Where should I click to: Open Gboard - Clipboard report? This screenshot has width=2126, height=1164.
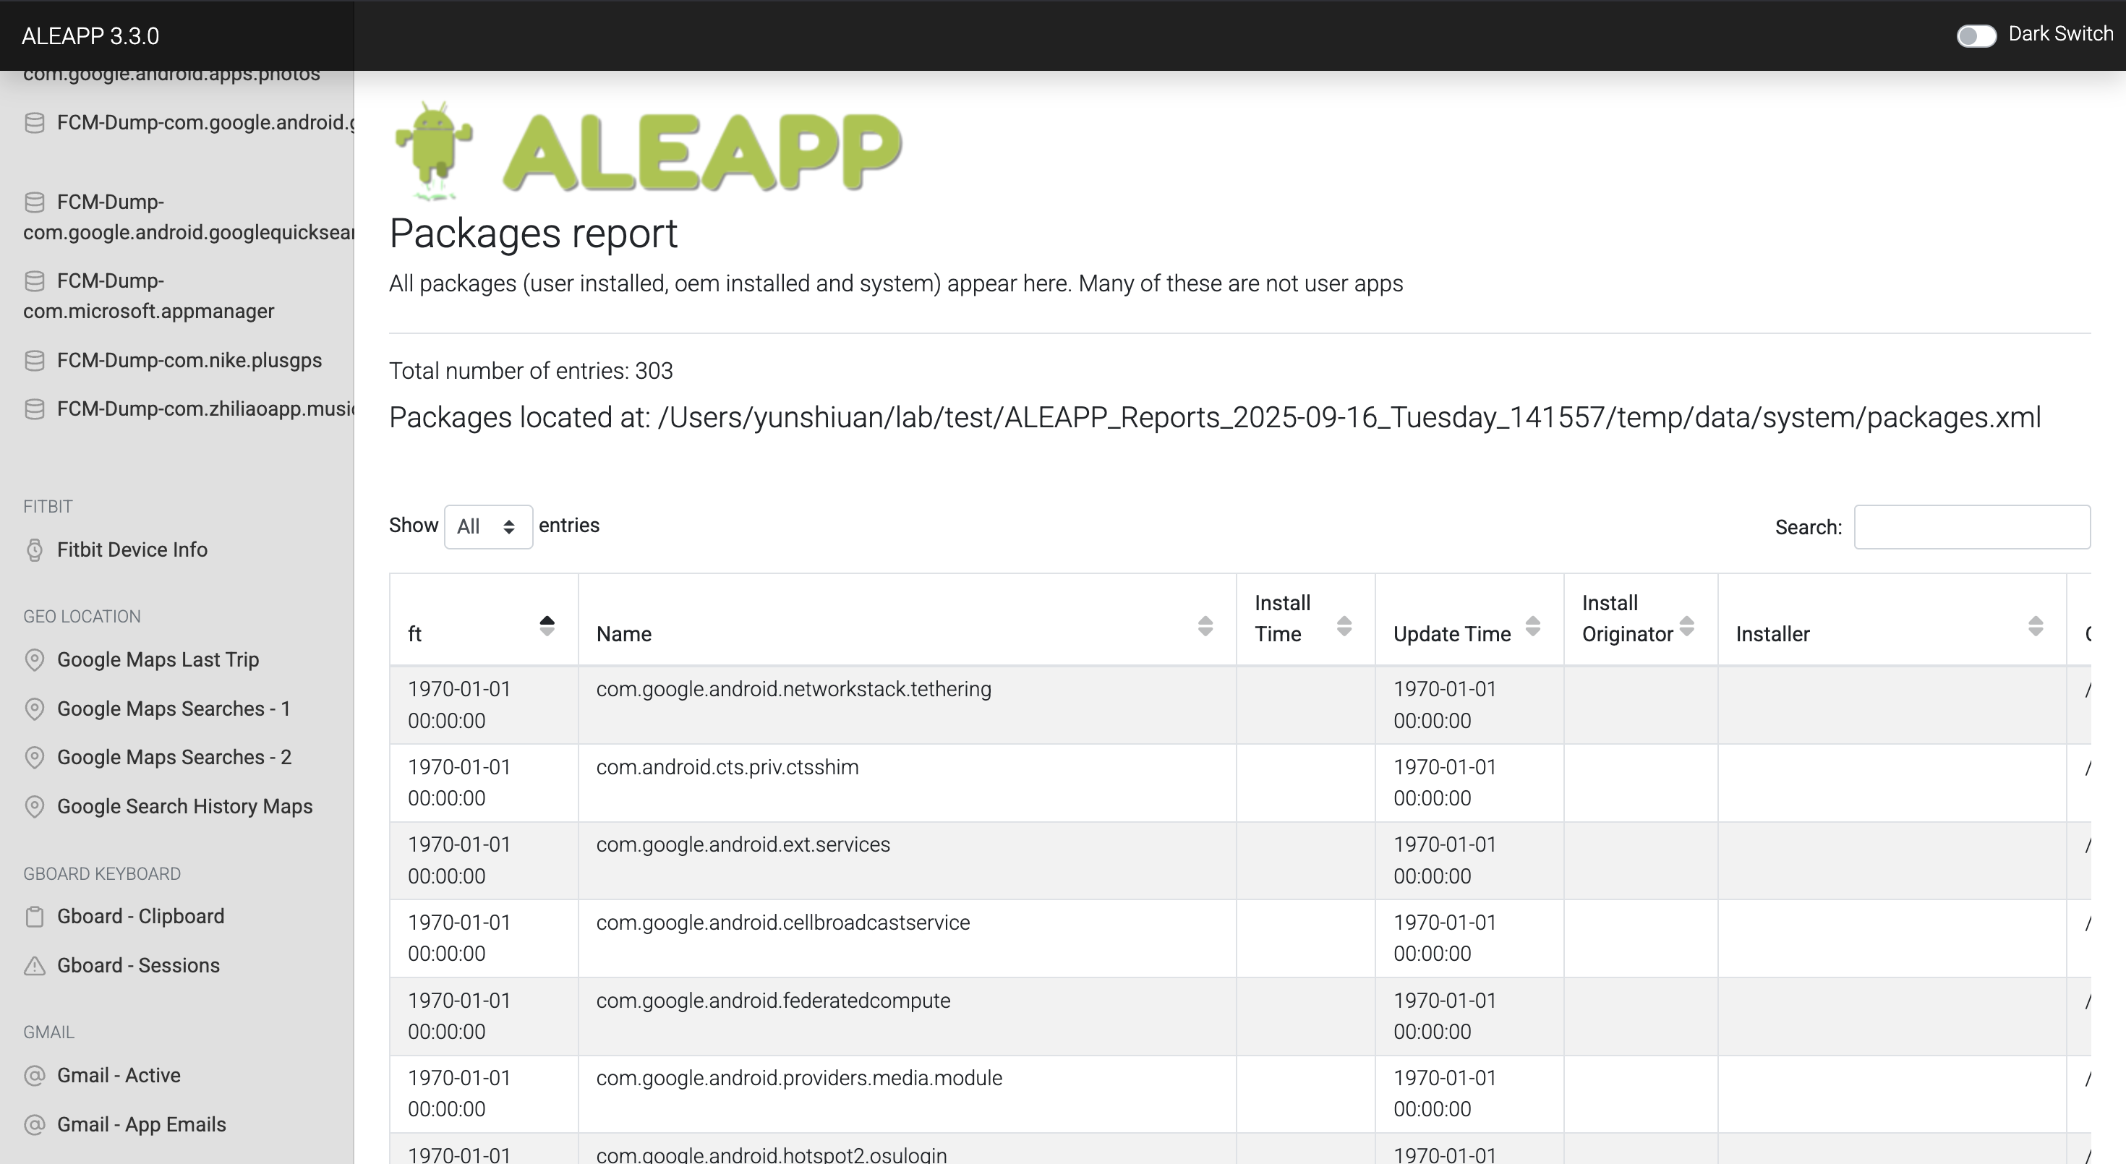pyautogui.click(x=140, y=917)
